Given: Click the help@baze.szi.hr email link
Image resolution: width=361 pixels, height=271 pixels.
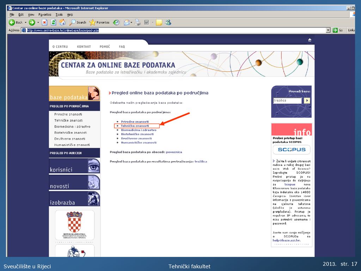Looking at the screenshot, I should [286, 240].
